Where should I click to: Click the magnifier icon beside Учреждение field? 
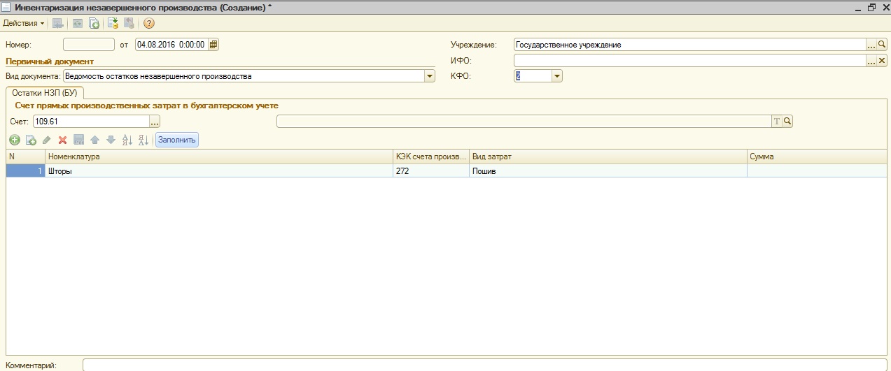pos(882,45)
